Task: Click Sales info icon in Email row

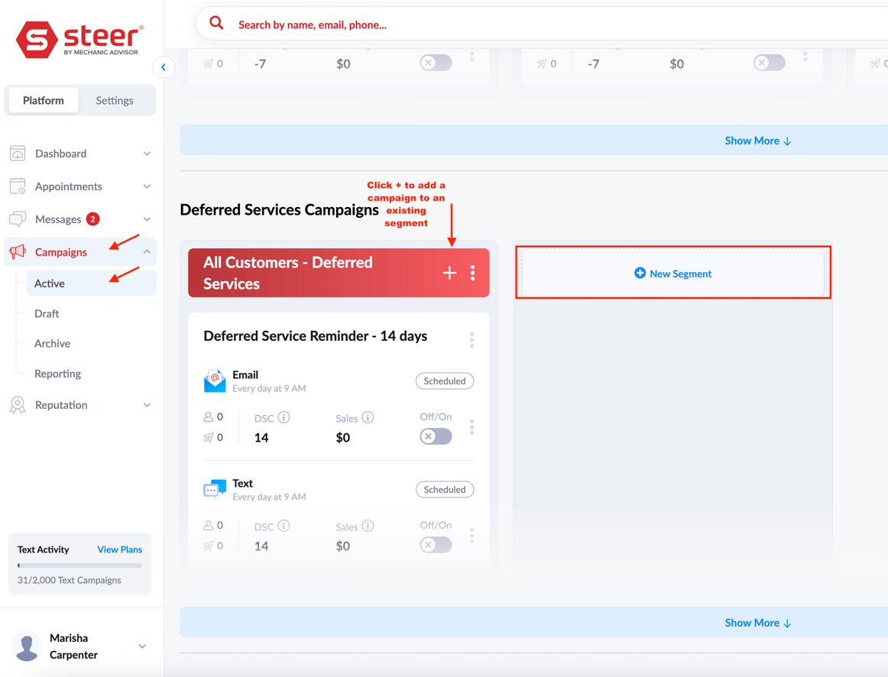Action: click(x=368, y=417)
